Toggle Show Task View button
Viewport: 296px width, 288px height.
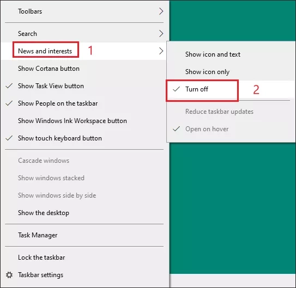pyautogui.click(x=83, y=86)
